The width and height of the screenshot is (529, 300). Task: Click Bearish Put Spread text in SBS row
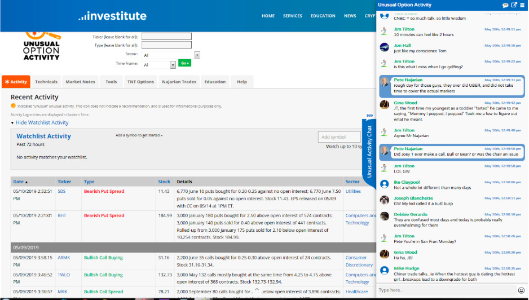(104, 191)
